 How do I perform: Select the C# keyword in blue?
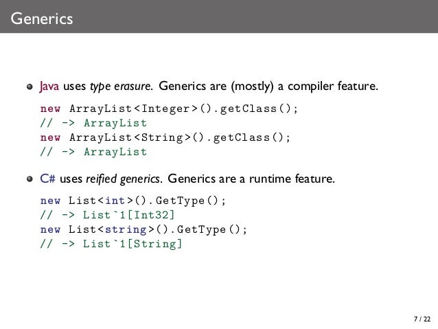click(47, 179)
